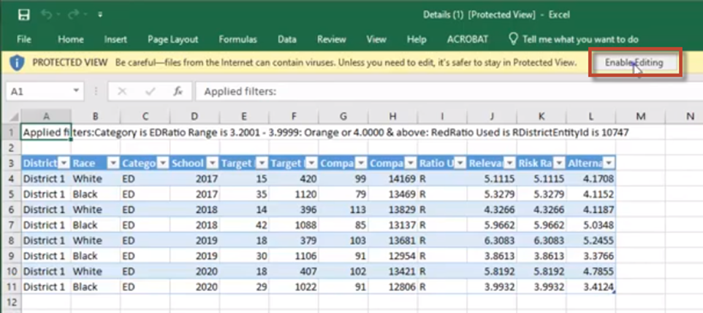Click the Redo arrow icon
Viewport: 703px width, 313px height.
[74, 15]
